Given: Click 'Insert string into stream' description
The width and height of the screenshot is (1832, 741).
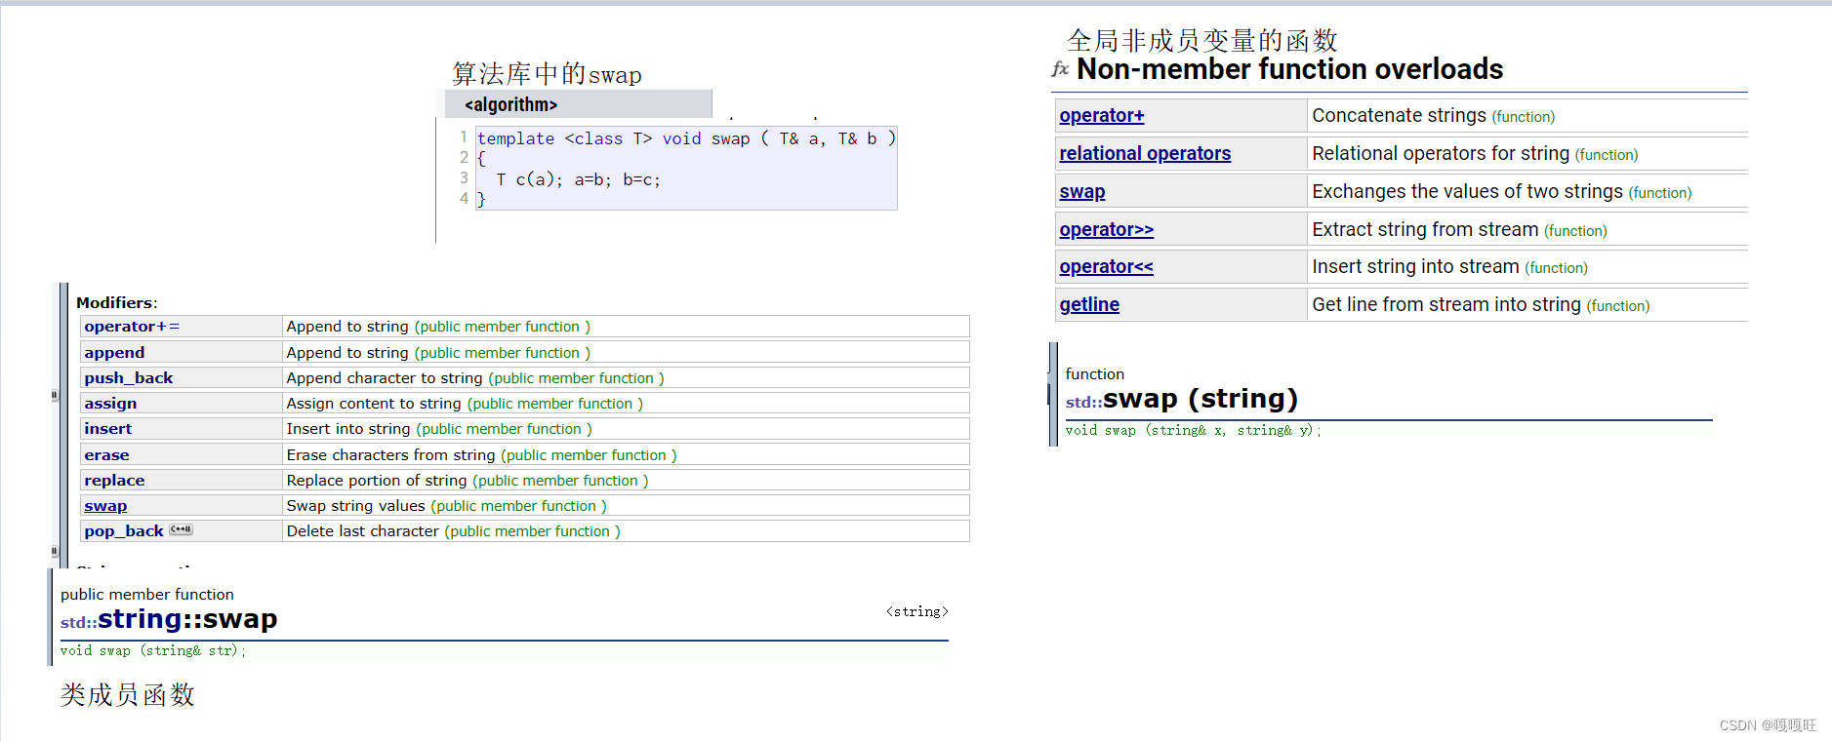Looking at the screenshot, I should pos(1415,266).
